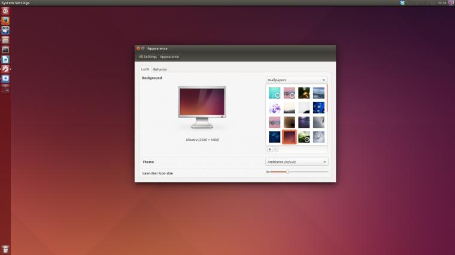Go back to All Settings
Screen dimensions: 455x255
(148, 57)
